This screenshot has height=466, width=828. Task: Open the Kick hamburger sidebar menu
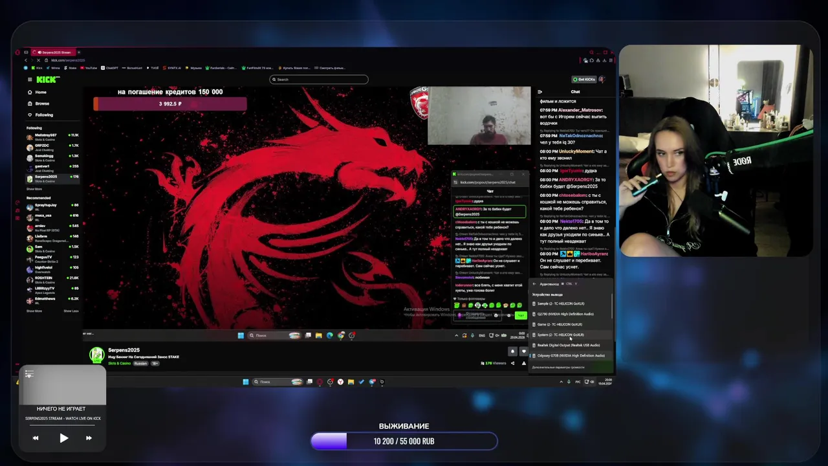coord(30,80)
